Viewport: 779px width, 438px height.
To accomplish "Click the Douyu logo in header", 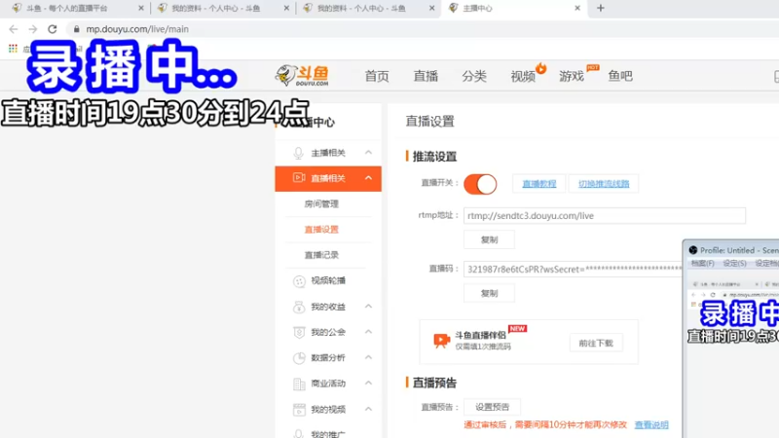I will (x=302, y=76).
